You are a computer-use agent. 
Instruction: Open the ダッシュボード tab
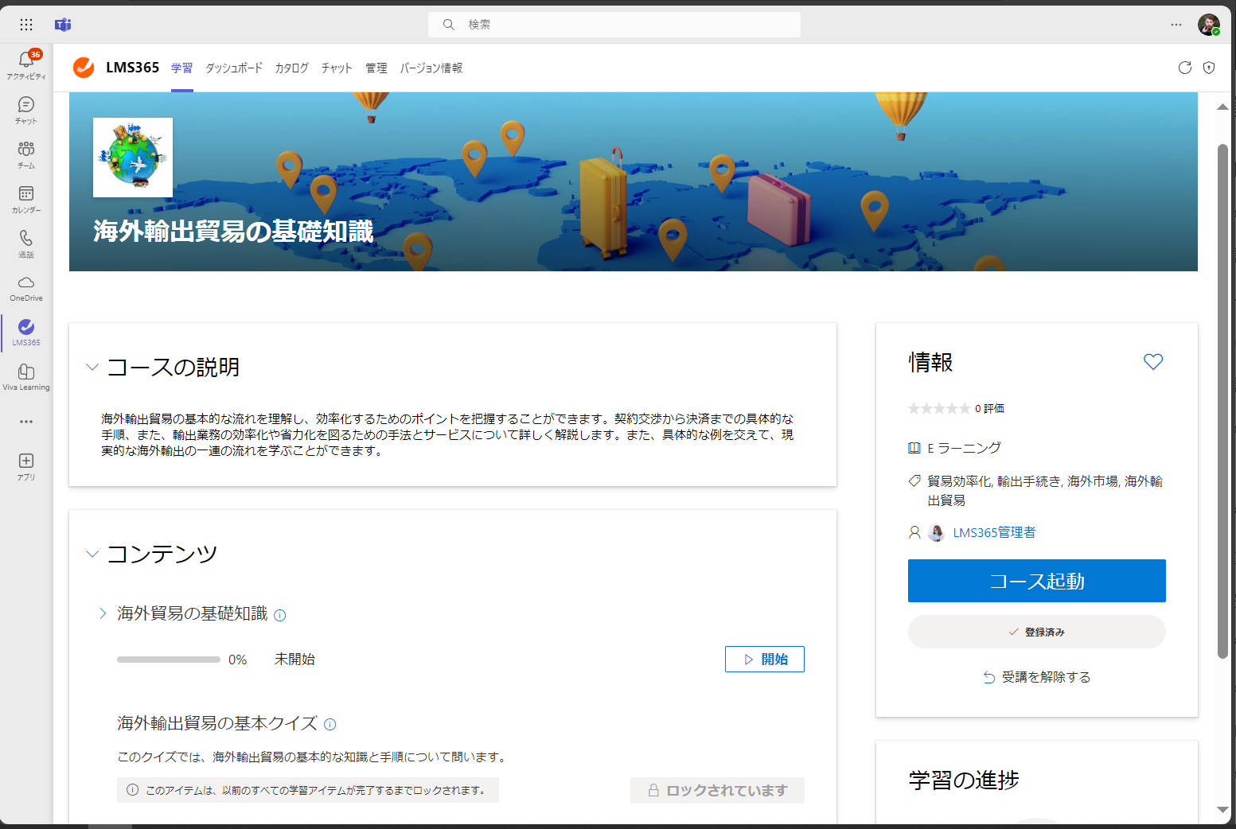tap(234, 68)
